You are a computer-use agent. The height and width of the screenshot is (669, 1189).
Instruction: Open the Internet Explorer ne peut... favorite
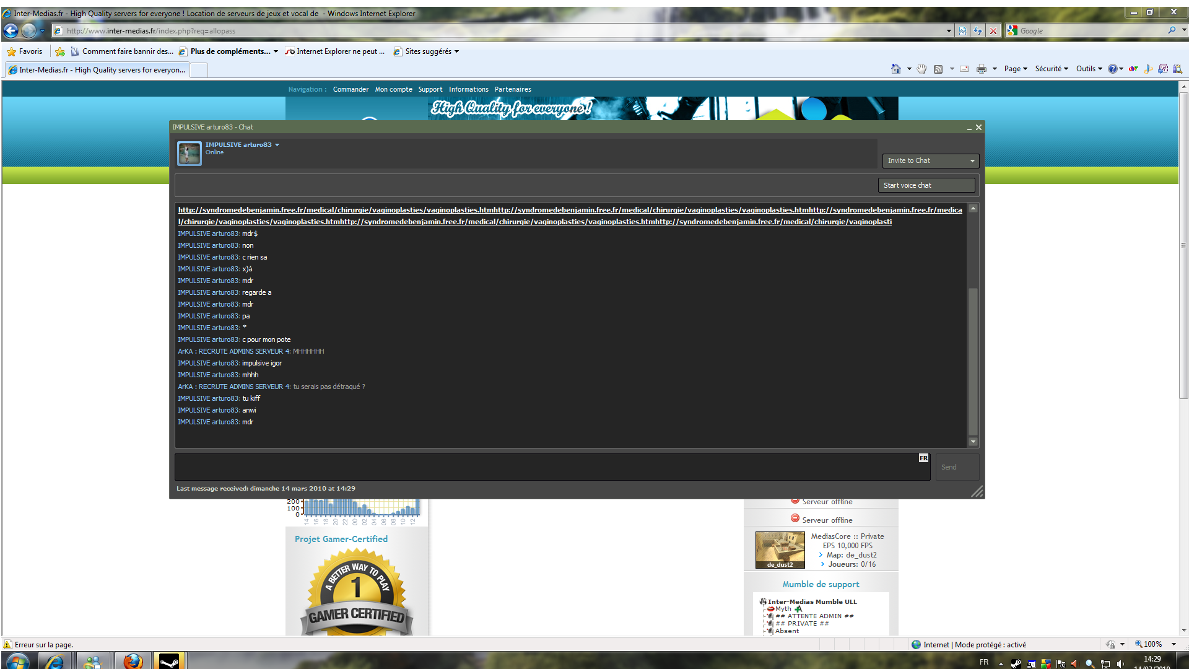[335, 51]
